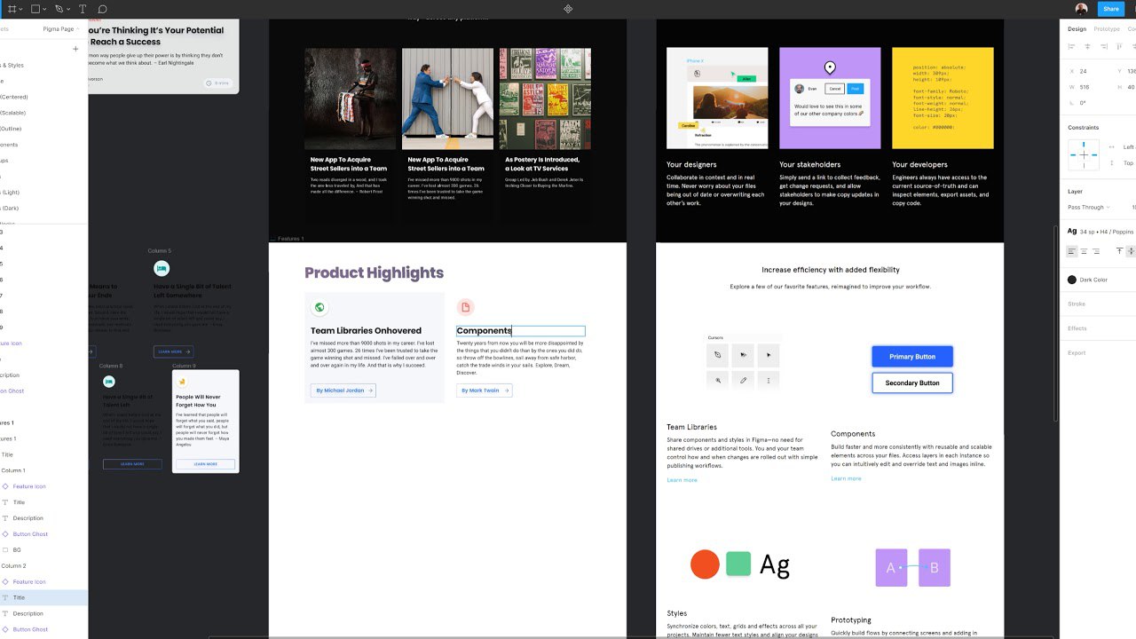Select the Rectangle shape tool
The height and width of the screenshot is (639, 1136).
click(35, 9)
